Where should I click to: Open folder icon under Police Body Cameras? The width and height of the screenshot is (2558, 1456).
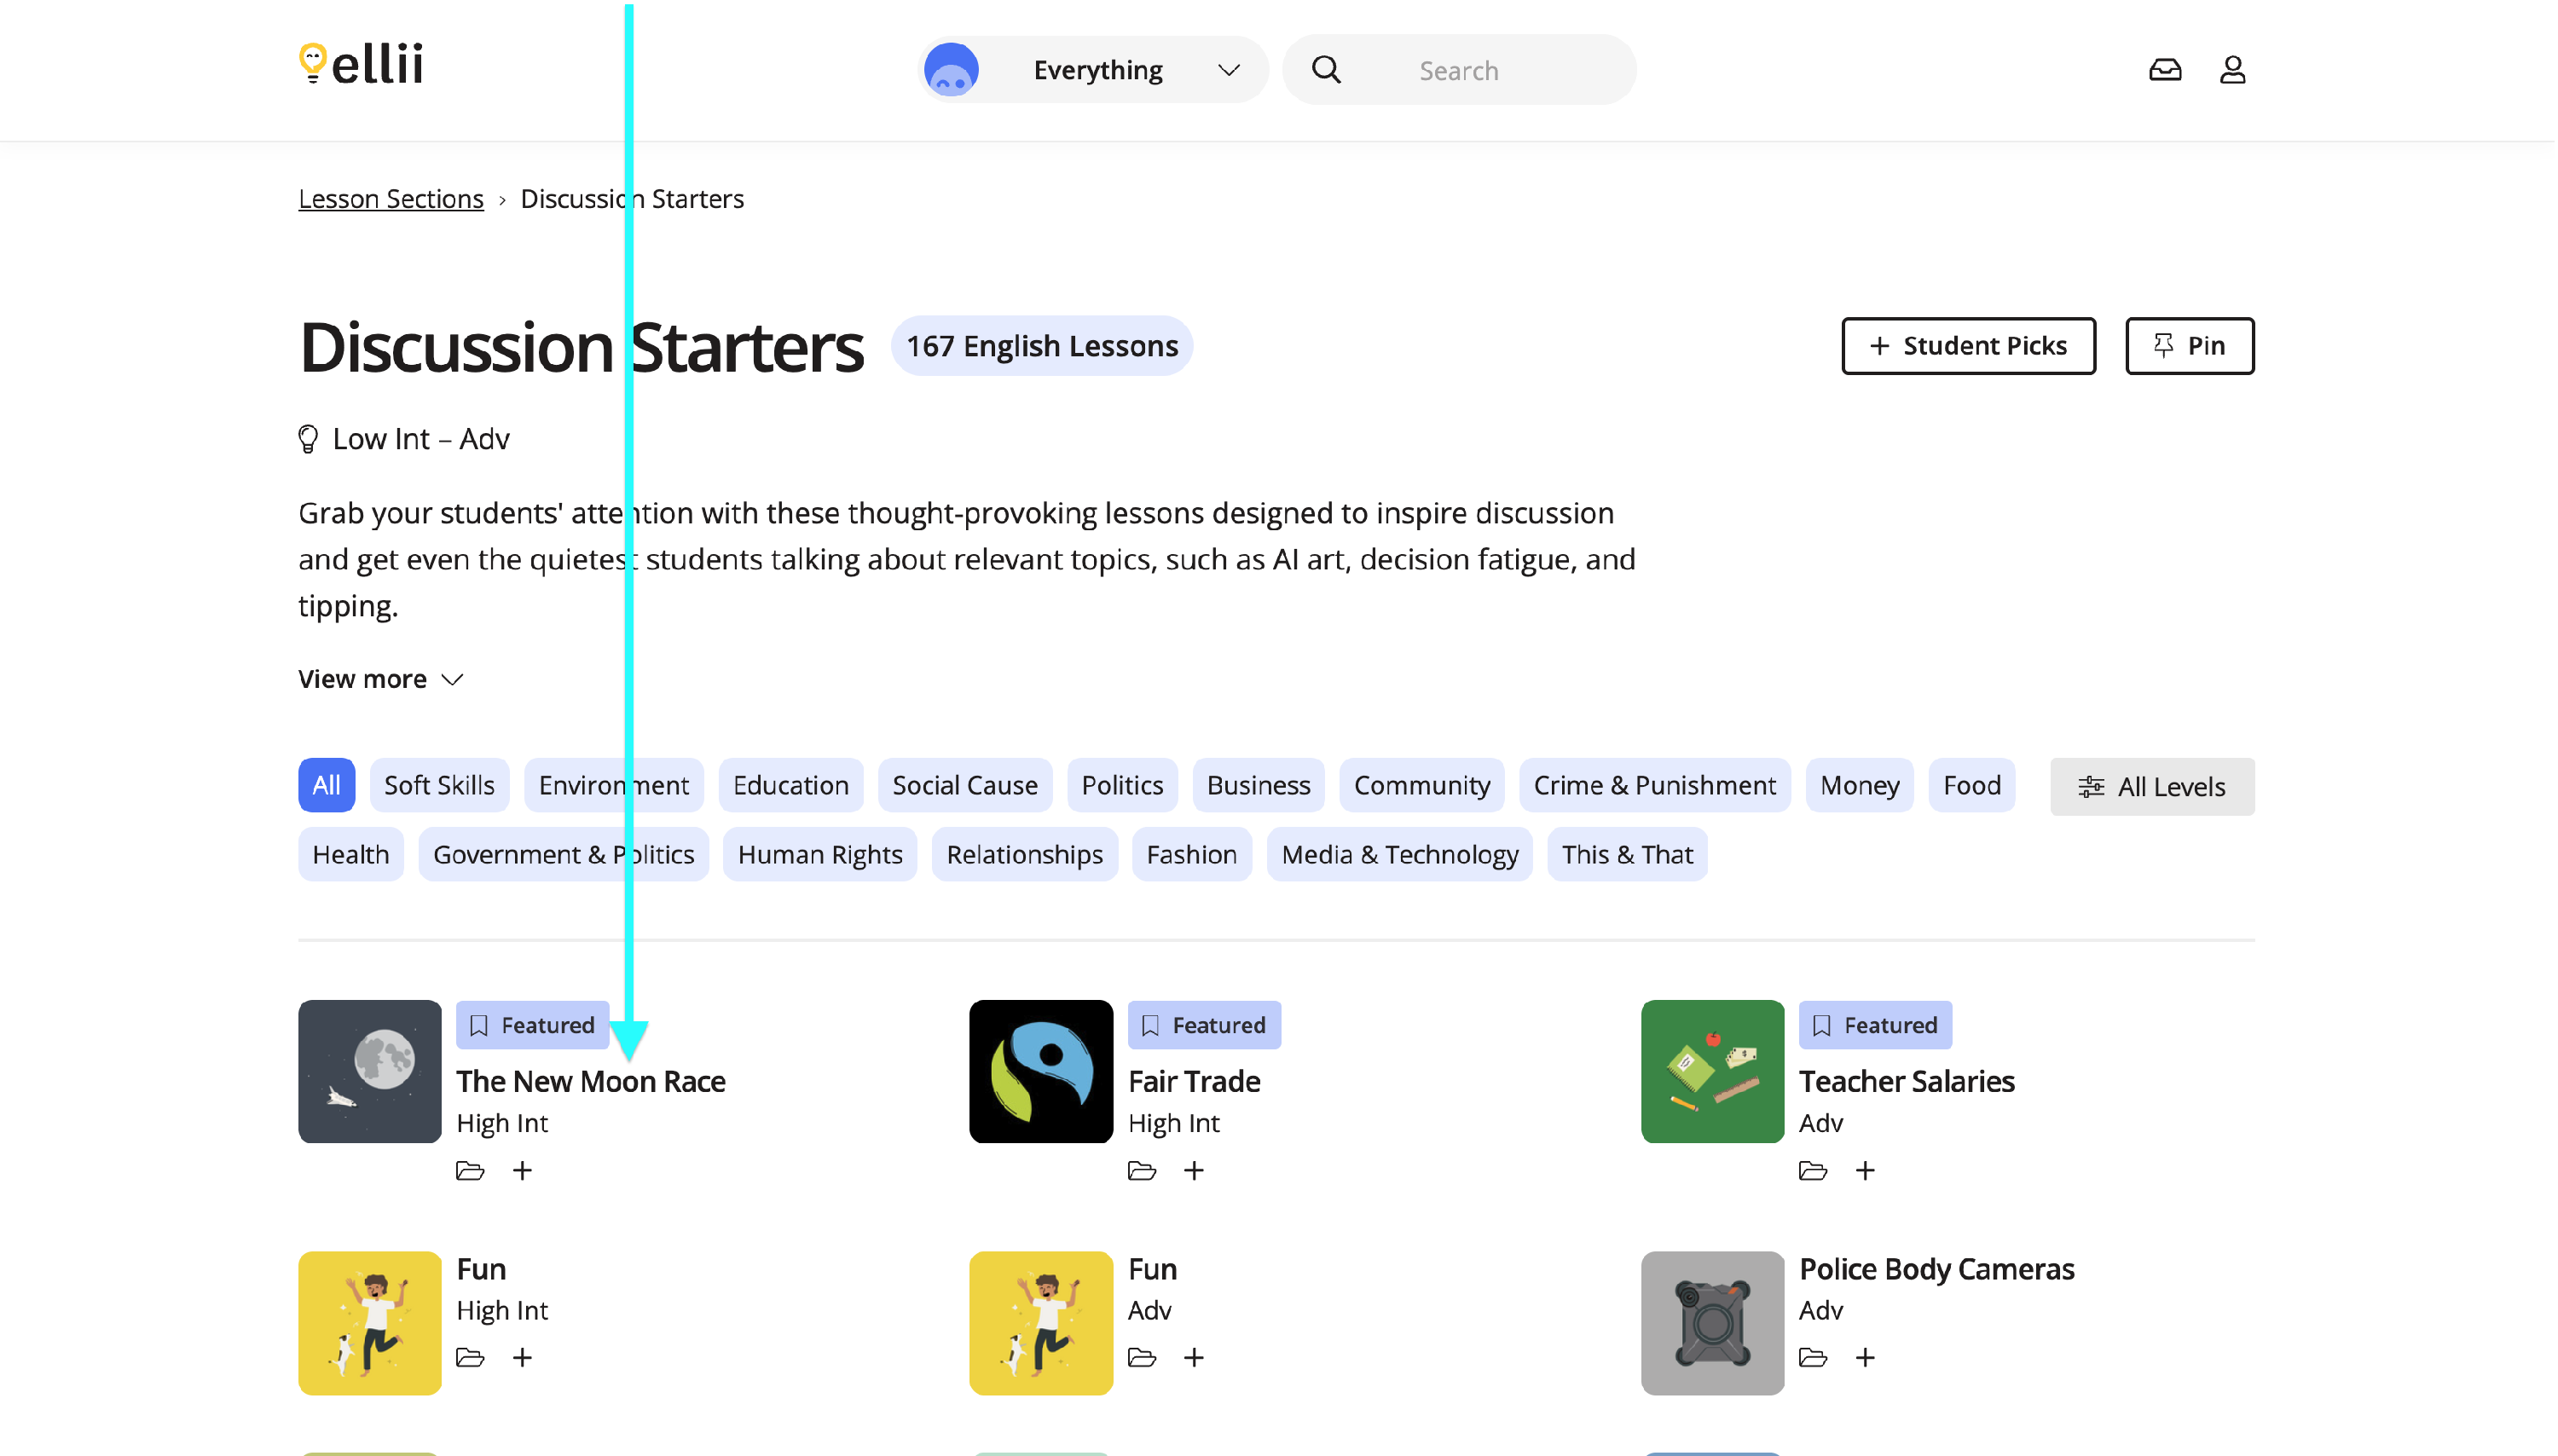pyautogui.click(x=1813, y=1358)
